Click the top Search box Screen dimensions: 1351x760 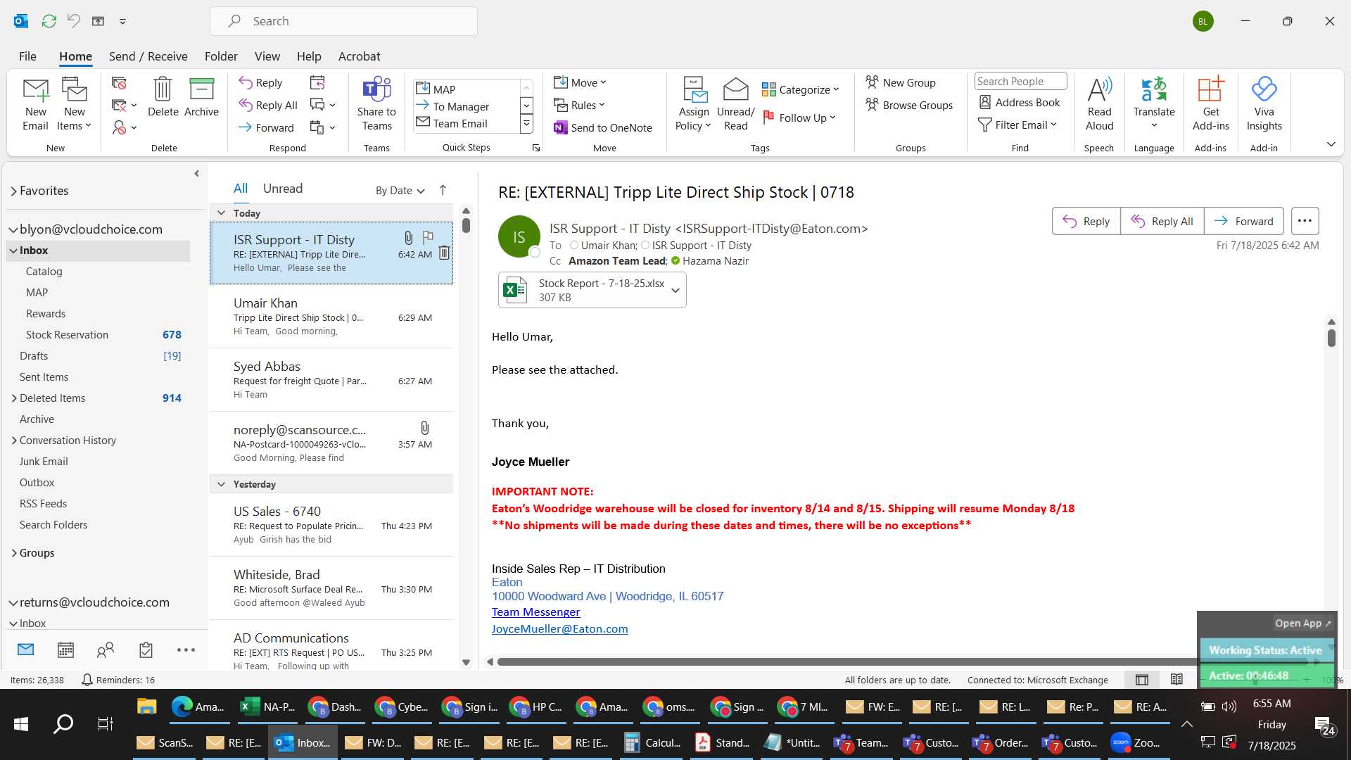(x=343, y=21)
